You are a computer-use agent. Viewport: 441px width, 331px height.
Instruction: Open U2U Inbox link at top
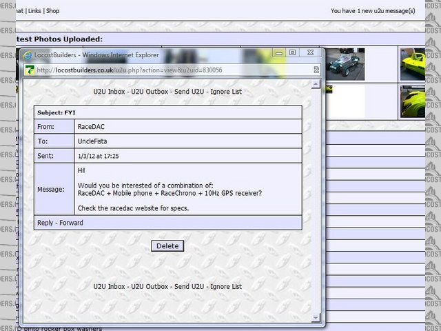(x=111, y=91)
